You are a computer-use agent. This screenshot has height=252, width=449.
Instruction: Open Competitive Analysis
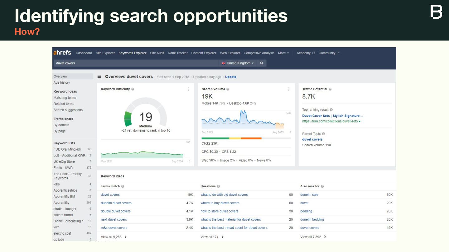pos(259,53)
